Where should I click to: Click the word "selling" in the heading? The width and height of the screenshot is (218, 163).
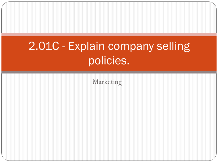click(173, 46)
